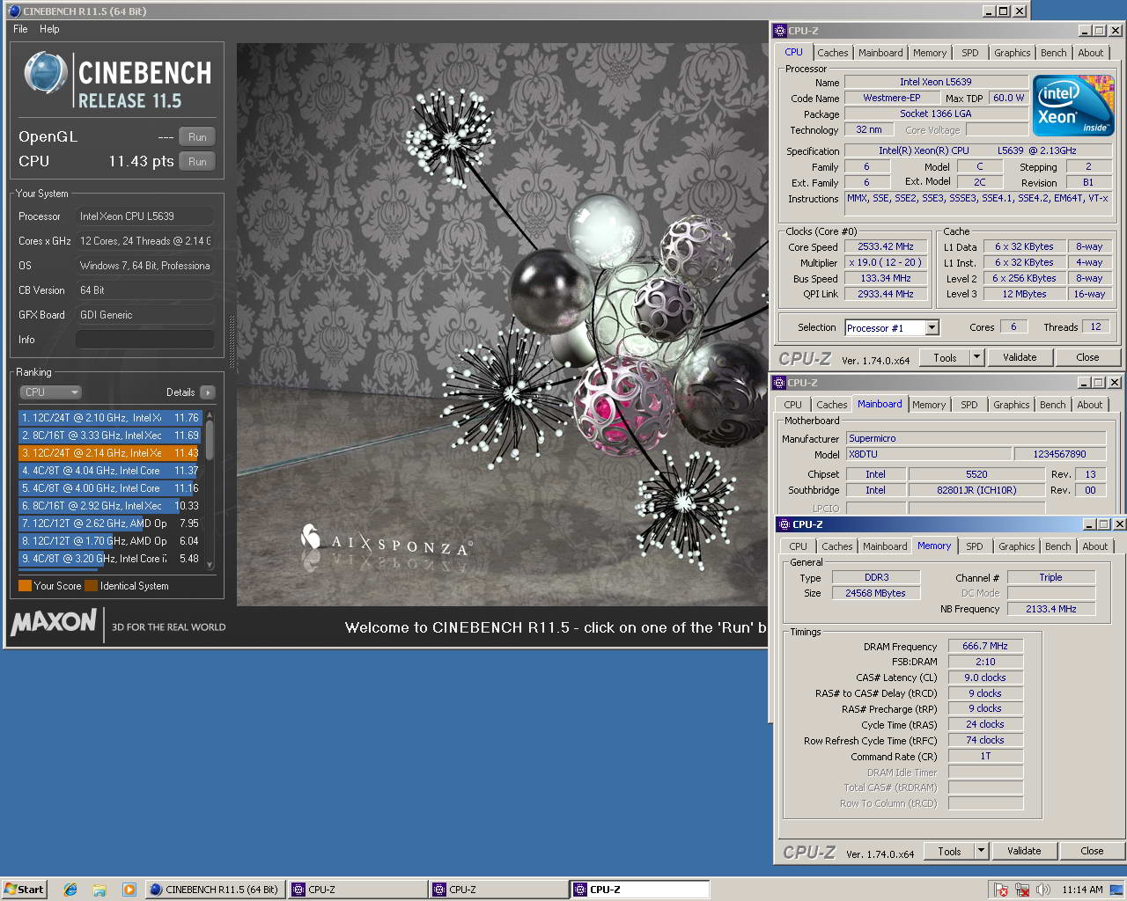Screen dimensions: 1127x901
Task: Switch to Mainboard tab in top CPU-Z window
Action: tap(880, 53)
